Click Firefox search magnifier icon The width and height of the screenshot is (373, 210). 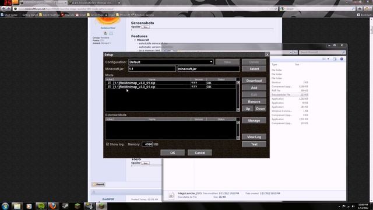[353, 9]
